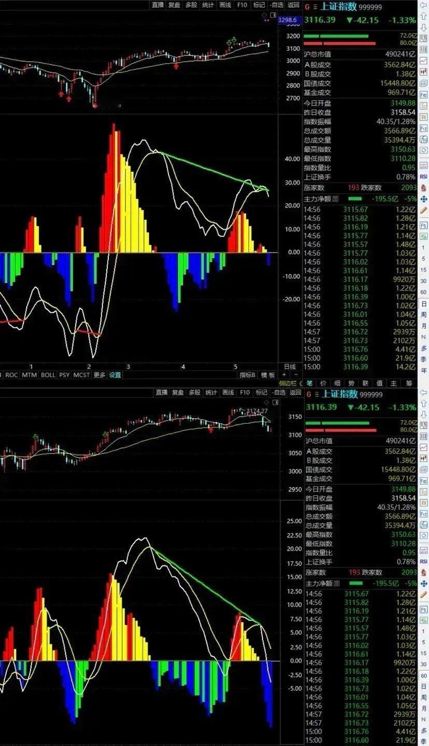Switch to the MTM indicator tab
Image resolution: width=429 pixels, height=746 pixels.
29,375
